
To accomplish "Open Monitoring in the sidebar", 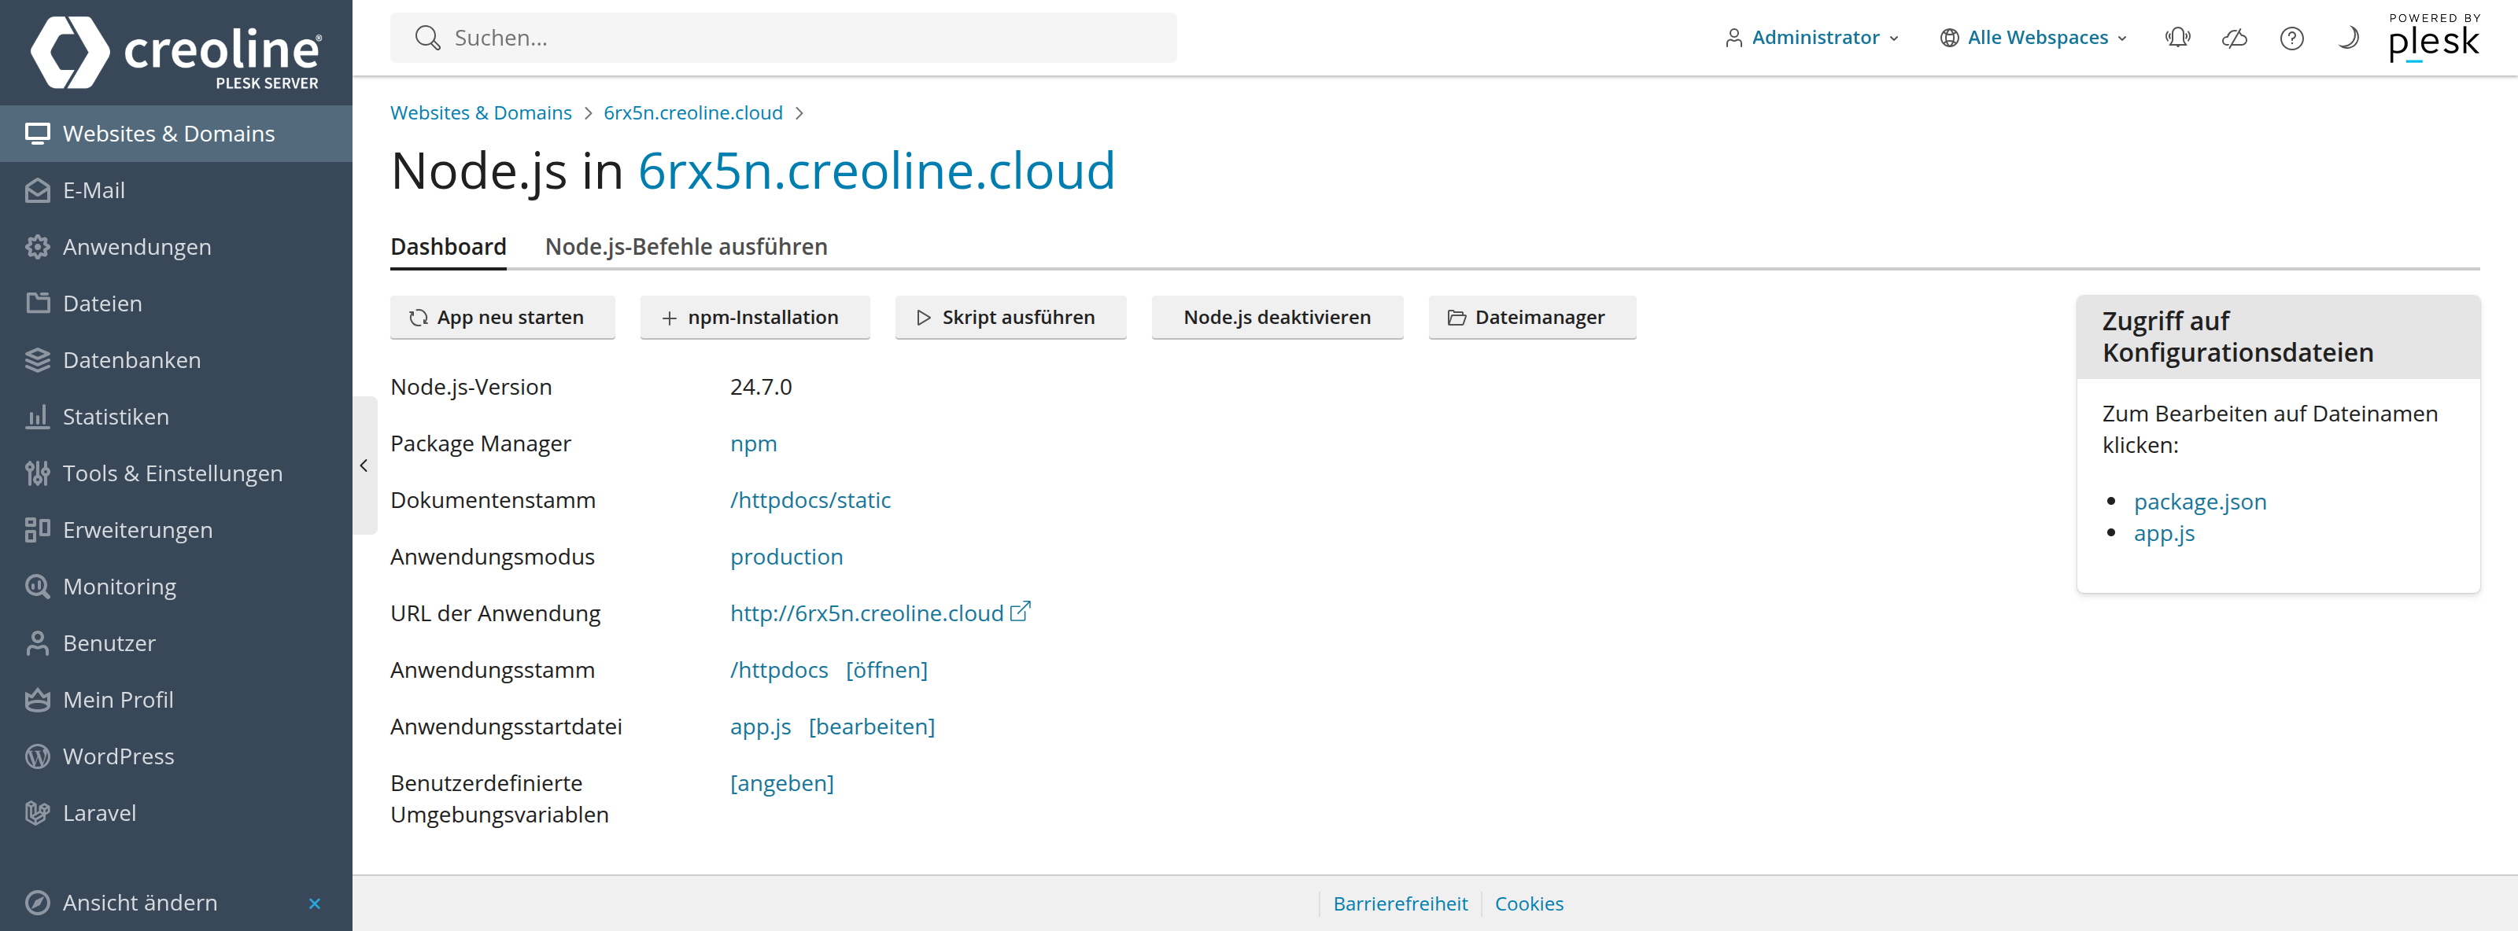I will click(x=176, y=587).
